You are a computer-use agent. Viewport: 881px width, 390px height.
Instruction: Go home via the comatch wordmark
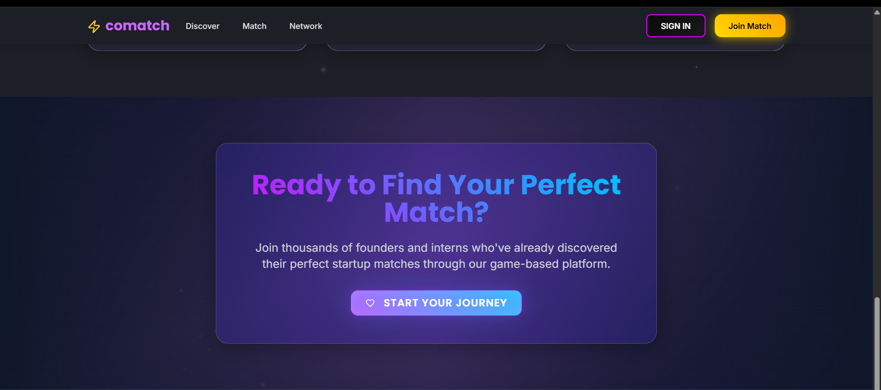click(137, 26)
